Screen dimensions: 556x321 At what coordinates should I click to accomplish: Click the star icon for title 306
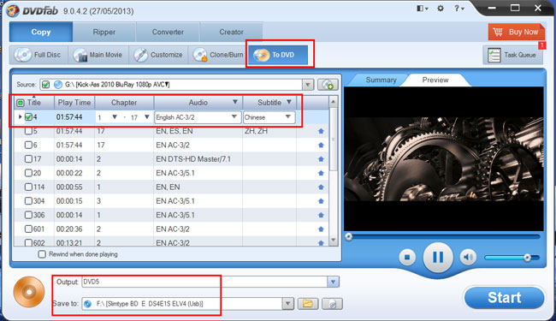point(321,216)
